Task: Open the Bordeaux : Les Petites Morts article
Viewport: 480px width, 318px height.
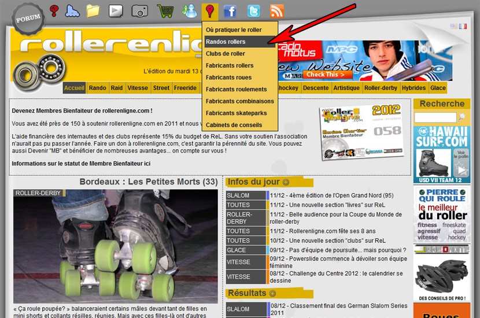Action: tap(148, 182)
